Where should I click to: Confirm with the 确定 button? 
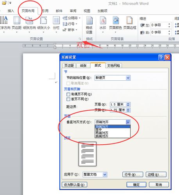[x=136, y=184]
